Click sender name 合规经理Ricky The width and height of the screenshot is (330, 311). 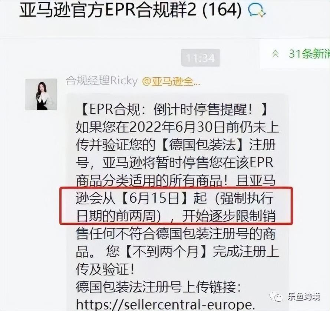tap(102, 80)
